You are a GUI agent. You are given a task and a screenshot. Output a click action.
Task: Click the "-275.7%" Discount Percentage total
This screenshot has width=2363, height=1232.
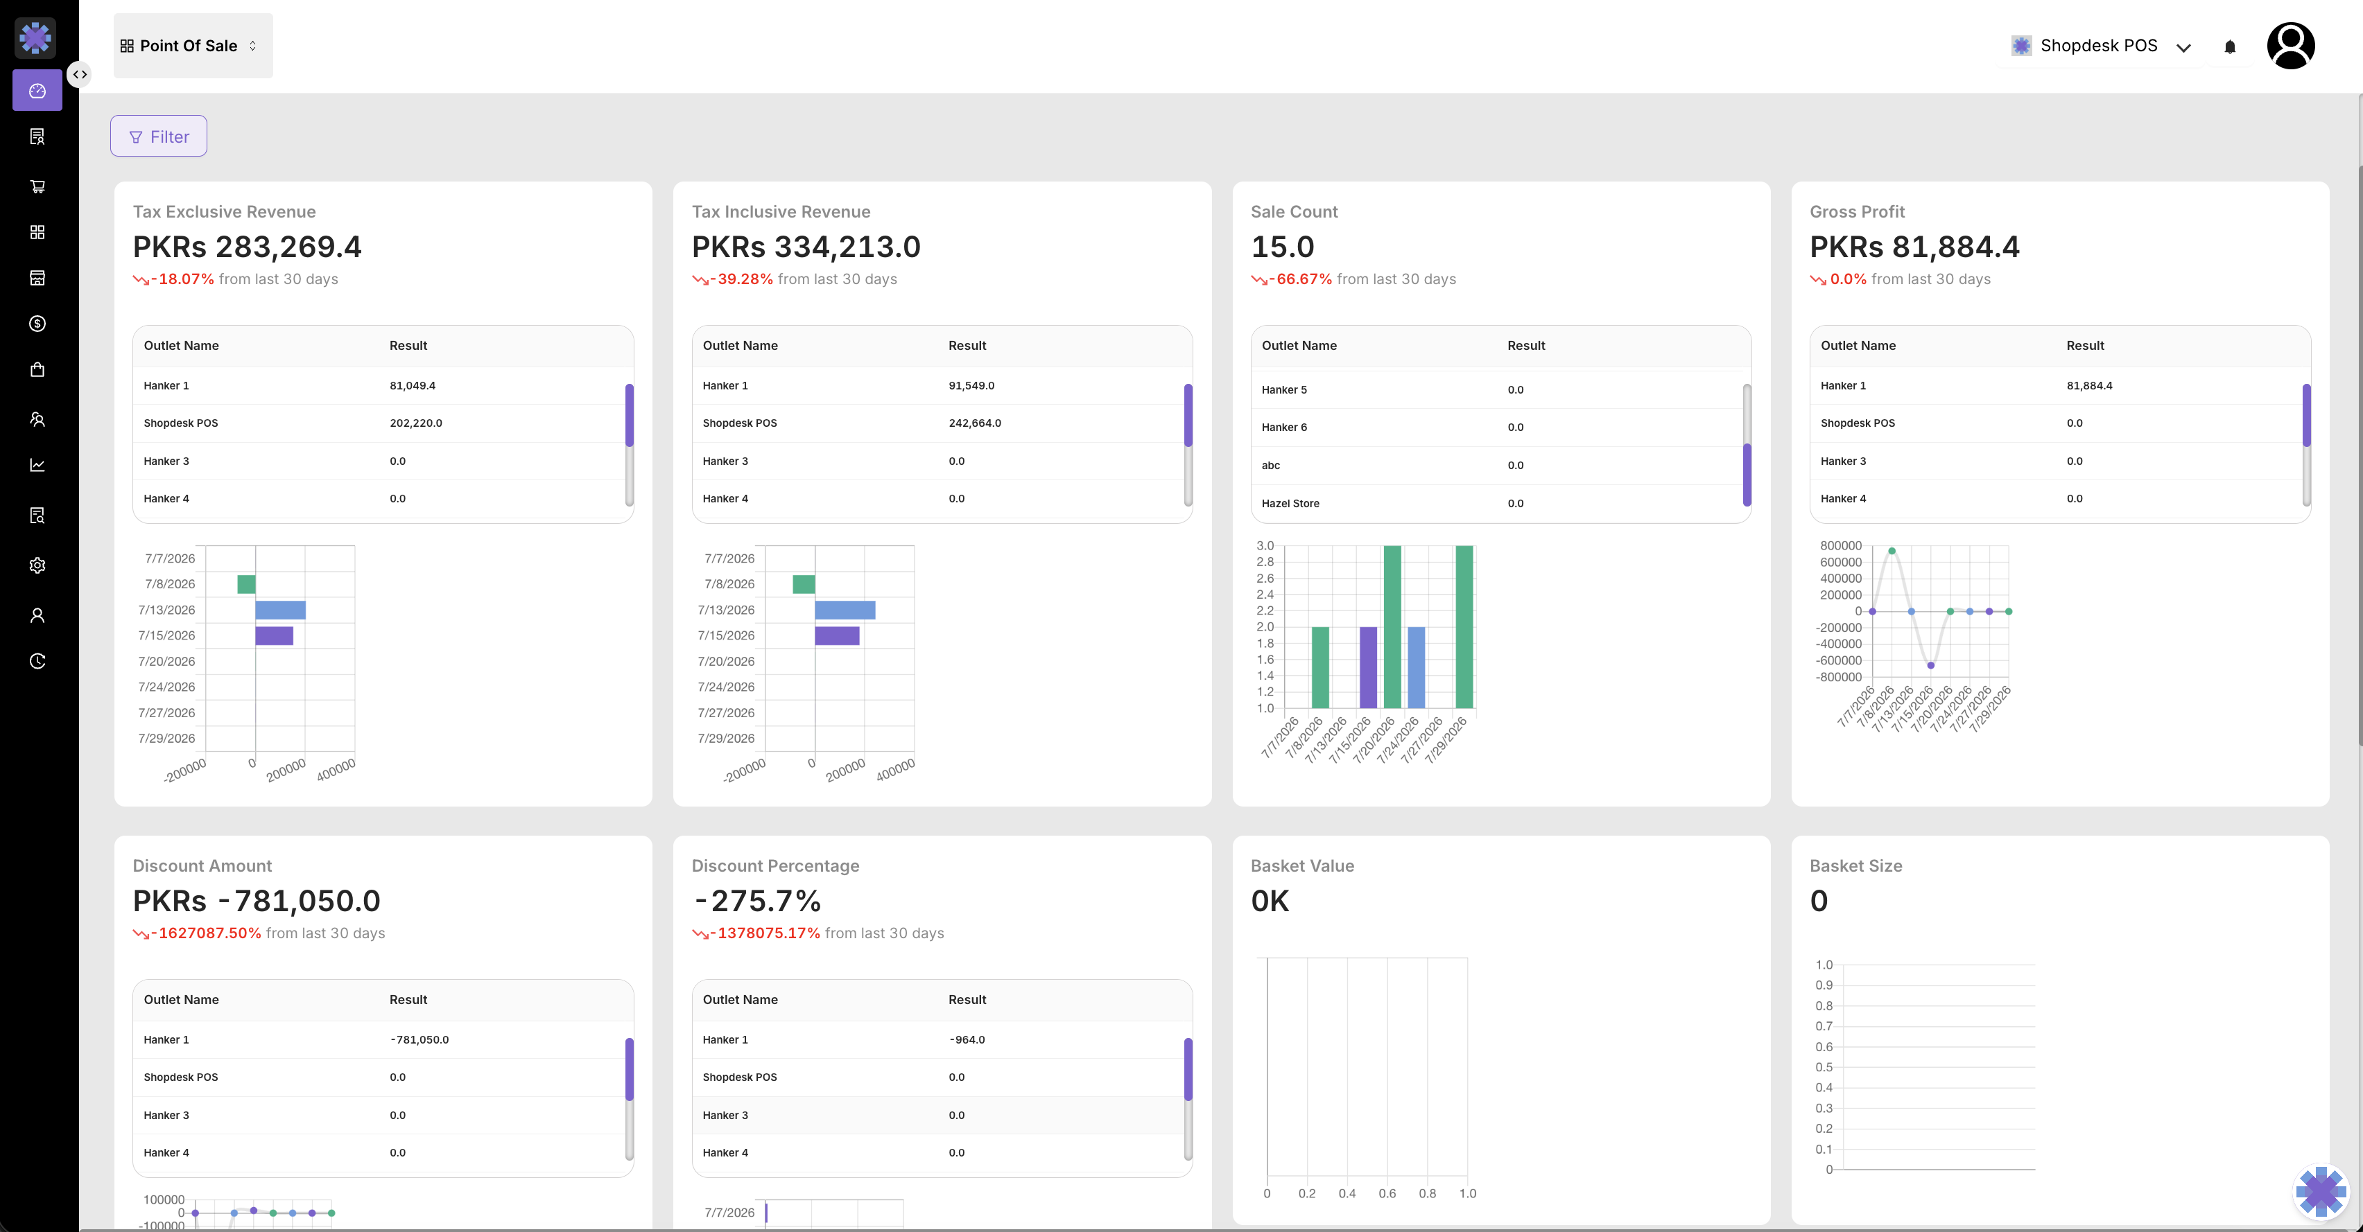(x=756, y=901)
